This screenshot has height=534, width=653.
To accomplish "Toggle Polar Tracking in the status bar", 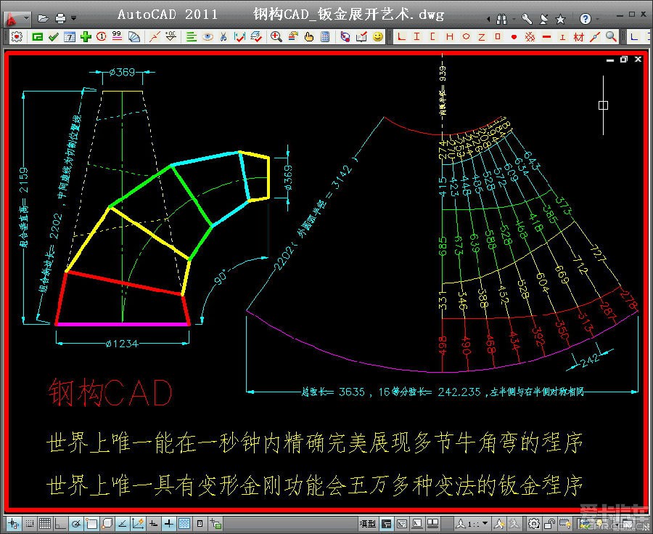I will click(75, 524).
